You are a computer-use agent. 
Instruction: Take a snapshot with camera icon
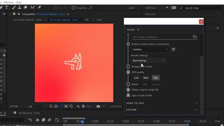tap(98, 106)
